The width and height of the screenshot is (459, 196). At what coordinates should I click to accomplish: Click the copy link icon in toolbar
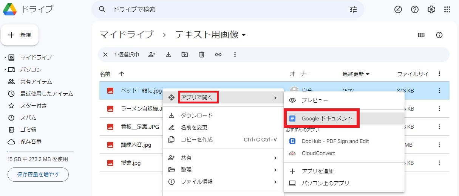click(x=218, y=55)
